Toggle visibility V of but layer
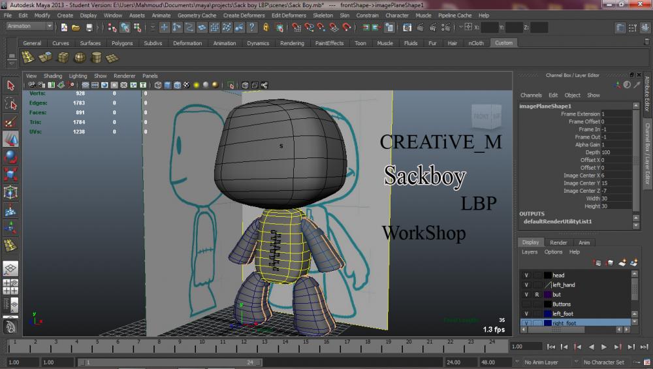 [x=526, y=295]
